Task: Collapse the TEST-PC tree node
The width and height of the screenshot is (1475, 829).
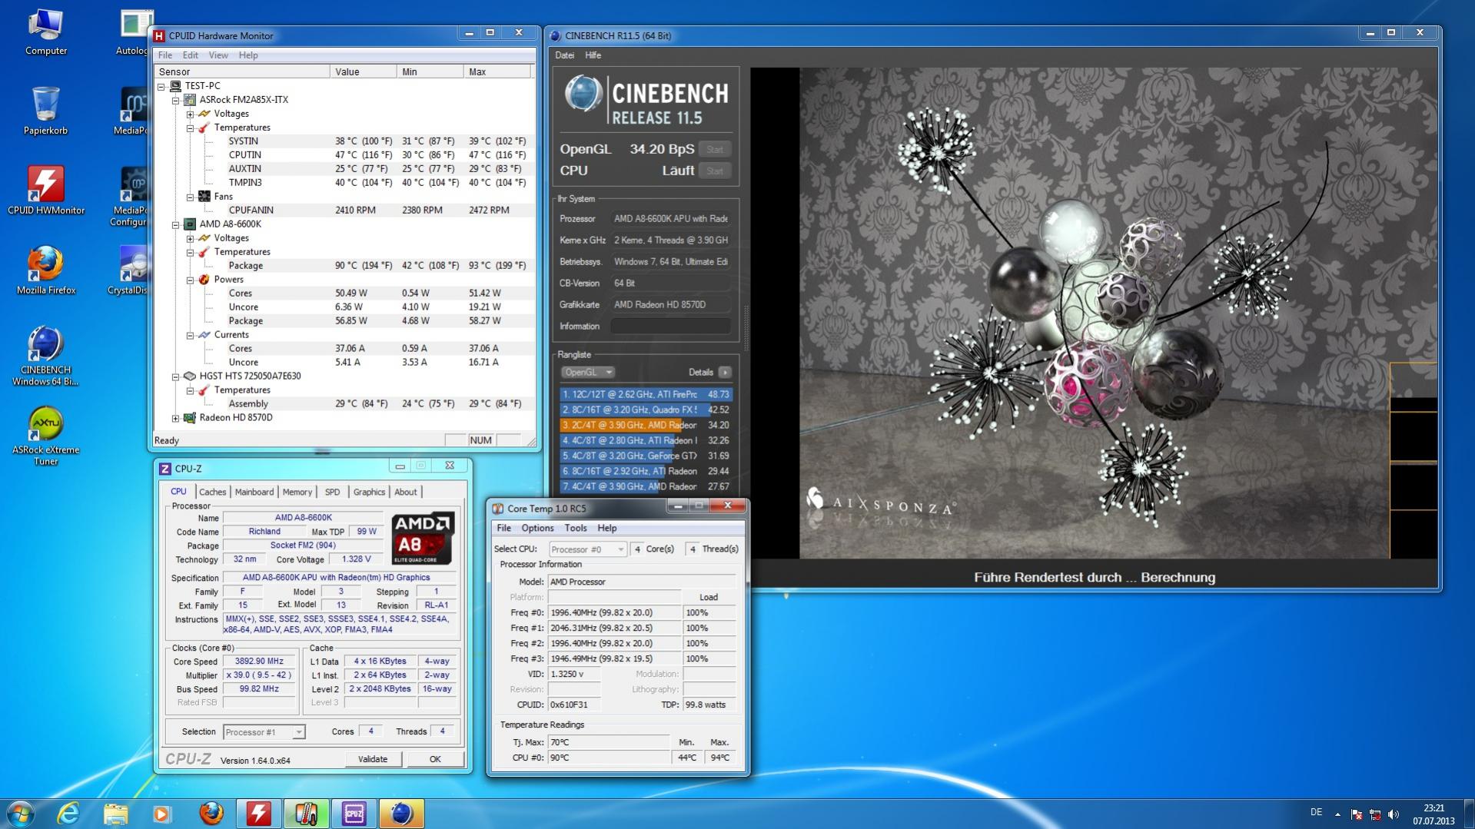Action: 161,86
